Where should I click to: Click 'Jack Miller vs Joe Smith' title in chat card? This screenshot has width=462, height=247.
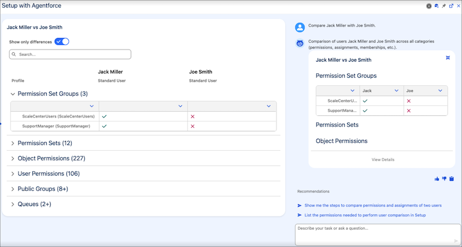tap(344, 60)
